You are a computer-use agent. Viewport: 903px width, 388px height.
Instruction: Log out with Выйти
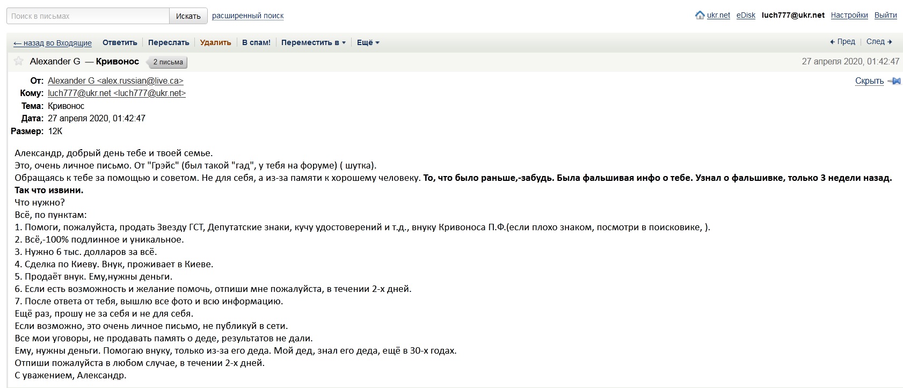tap(885, 15)
